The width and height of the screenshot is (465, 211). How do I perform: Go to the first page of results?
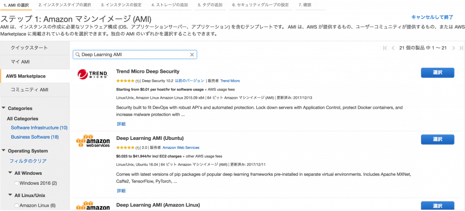coord(385,48)
